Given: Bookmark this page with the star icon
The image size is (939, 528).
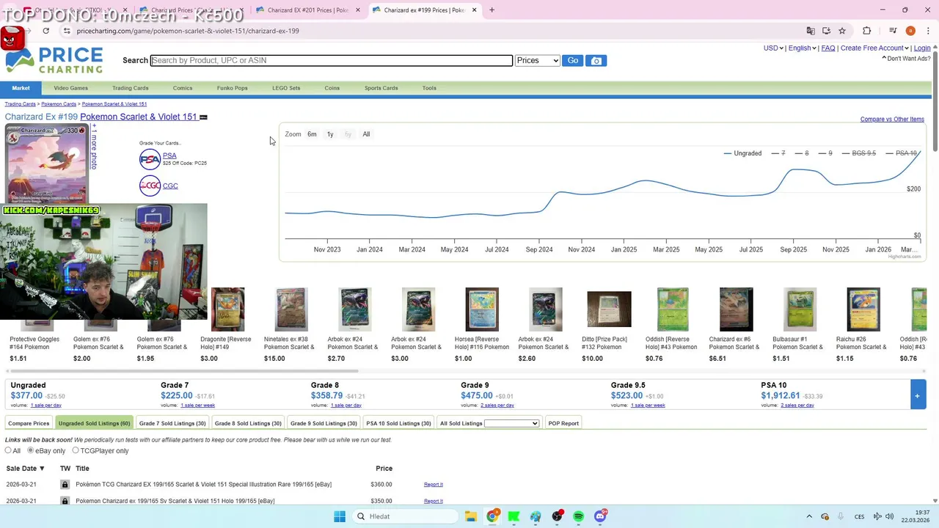Looking at the screenshot, I should coord(842,31).
